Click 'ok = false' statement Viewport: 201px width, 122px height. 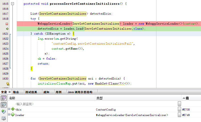pos(47,59)
